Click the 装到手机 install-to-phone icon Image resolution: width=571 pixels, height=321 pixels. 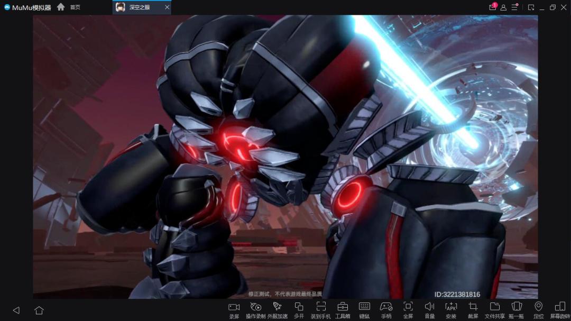point(321,310)
